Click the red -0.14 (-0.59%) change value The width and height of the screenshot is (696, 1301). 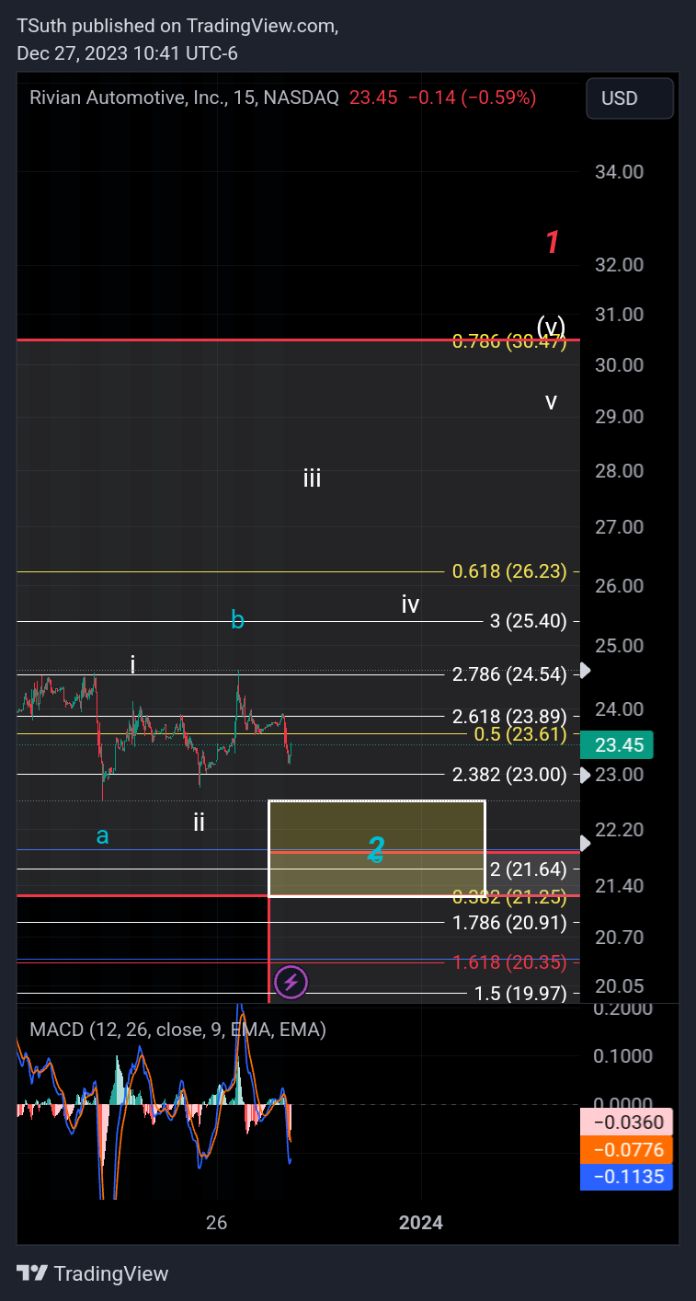pyautogui.click(x=472, y=98)
